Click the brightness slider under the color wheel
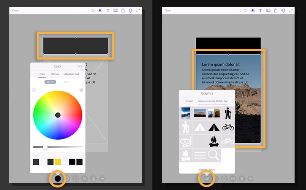Viewport: 306px width, 190px height. [45, 147]
